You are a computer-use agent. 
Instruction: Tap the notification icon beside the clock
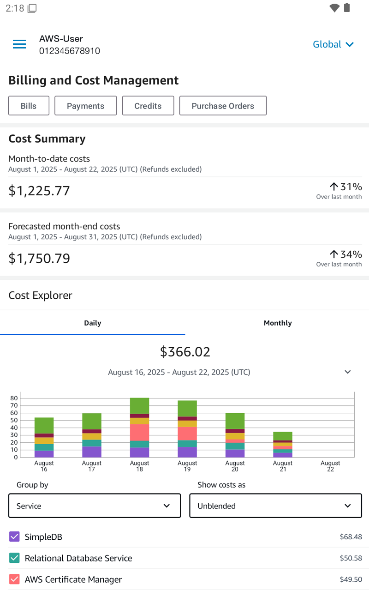(x=32, y=8)
